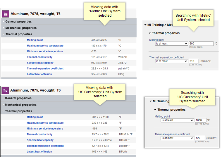Open the 'is at most' dropdown for µstrain/°C
This screenshot has width=222, height=157.
point(171,61)
